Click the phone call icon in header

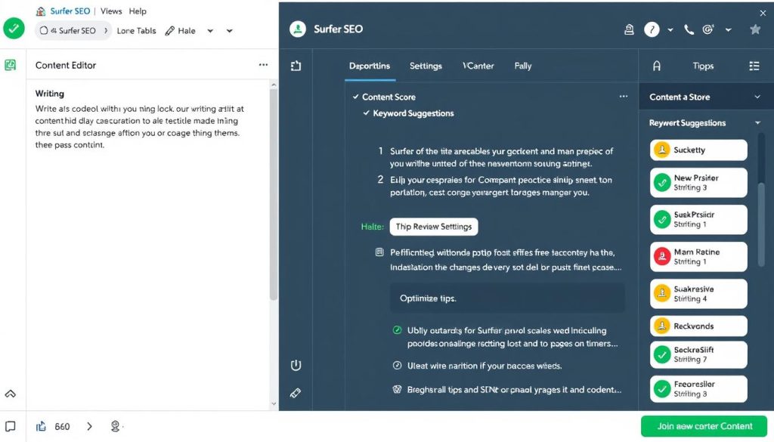[689, 29]
